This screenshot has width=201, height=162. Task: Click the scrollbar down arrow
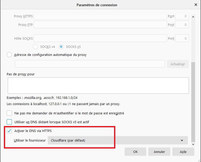point(193,144)
